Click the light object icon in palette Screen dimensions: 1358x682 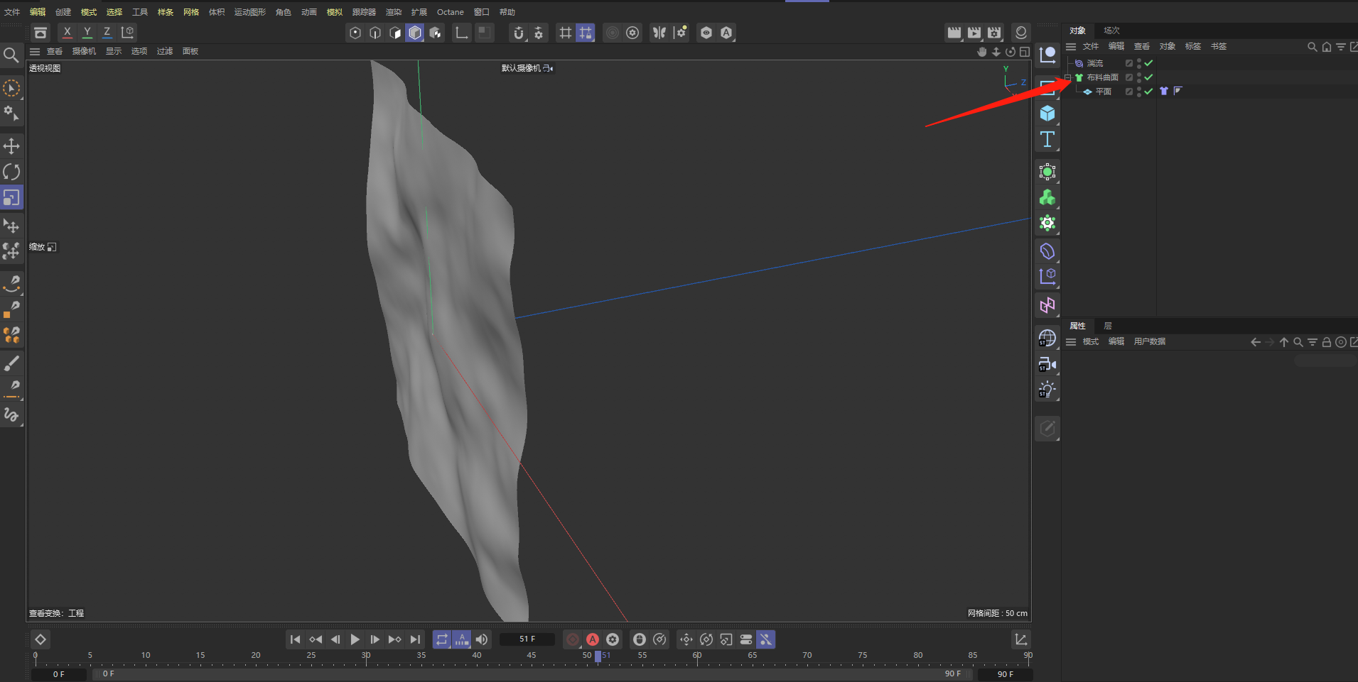[1047, 390]
